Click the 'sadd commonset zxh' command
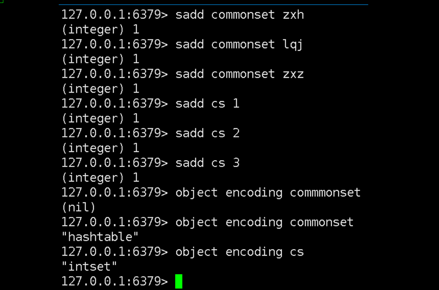439x290 pixels. click(239, 15)
